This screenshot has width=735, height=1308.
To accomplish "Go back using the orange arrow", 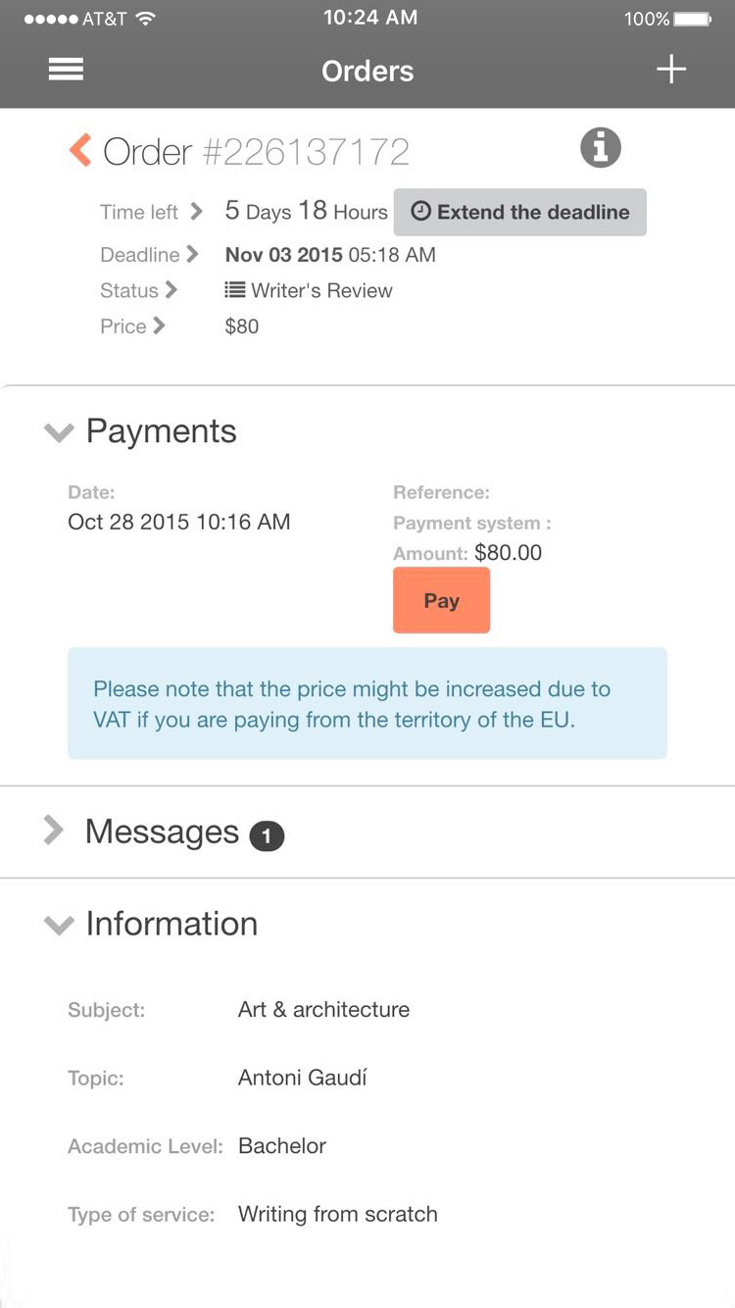I will pyautogui.click(x=80, y=151).
